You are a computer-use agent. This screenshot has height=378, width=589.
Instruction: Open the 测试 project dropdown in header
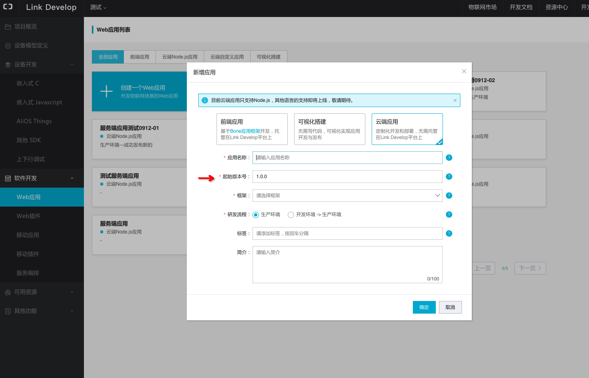click(98, 7)
